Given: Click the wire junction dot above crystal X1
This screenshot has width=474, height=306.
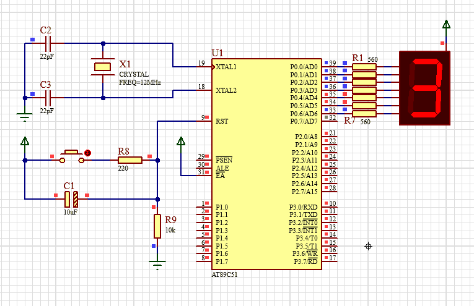Looking at the screenshot, I should 103,43.
